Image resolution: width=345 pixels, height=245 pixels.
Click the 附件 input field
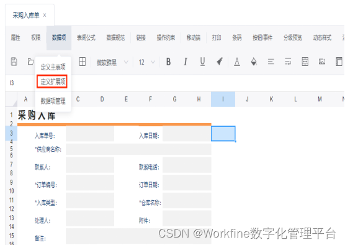[x=187, y=218]
